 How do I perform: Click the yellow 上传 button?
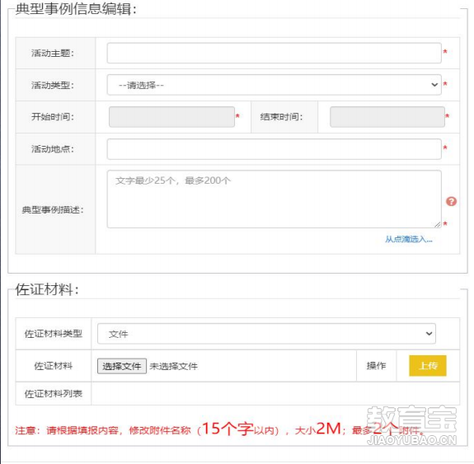pos(428,366)
